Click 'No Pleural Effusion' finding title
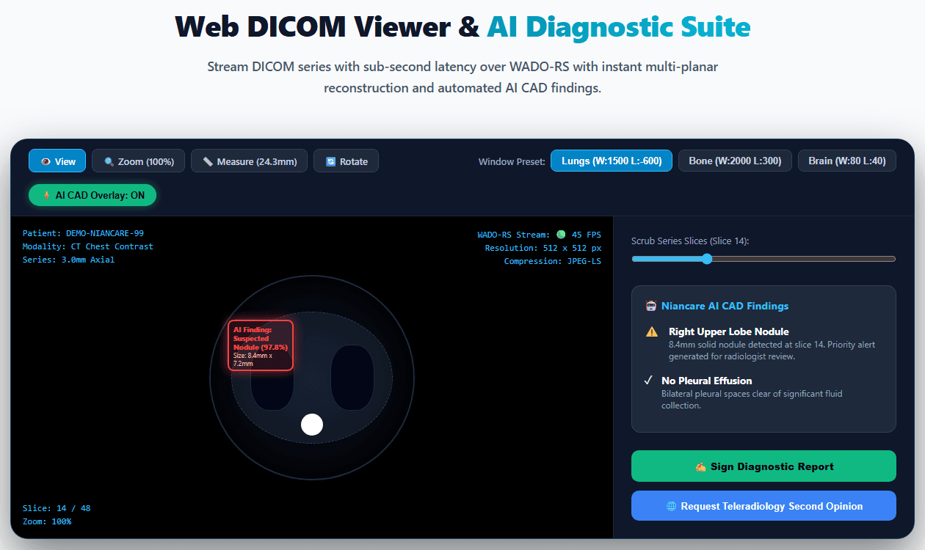The image size is (925, 550). 706,381
